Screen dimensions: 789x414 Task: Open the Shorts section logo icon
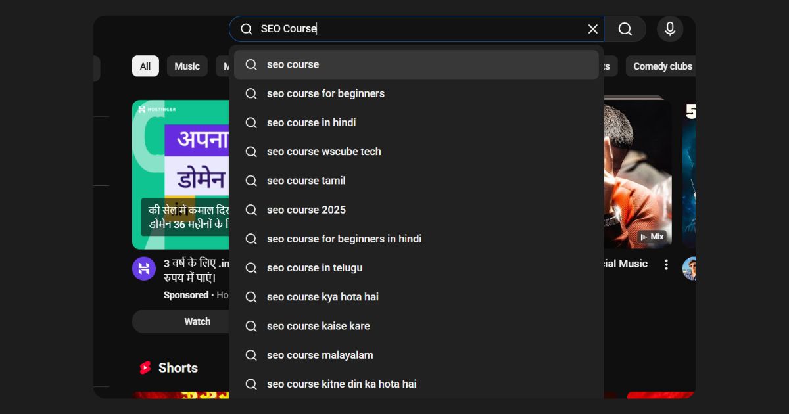(145, 368)
